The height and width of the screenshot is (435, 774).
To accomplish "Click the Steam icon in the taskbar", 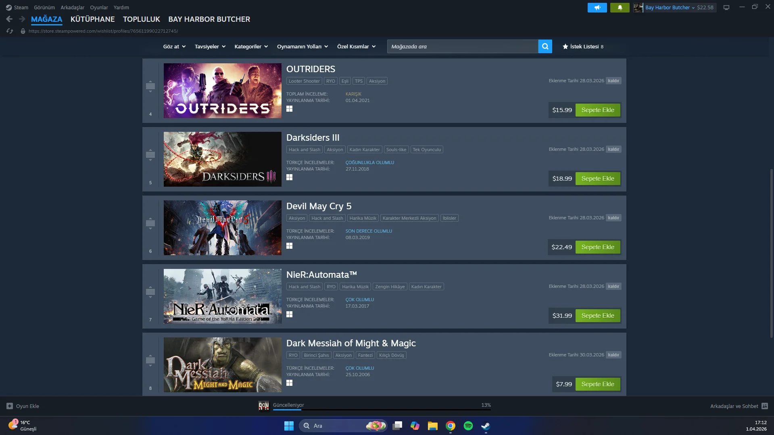I will pos(486,426).
